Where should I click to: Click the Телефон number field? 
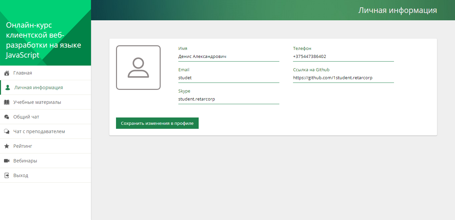(343, 57)
